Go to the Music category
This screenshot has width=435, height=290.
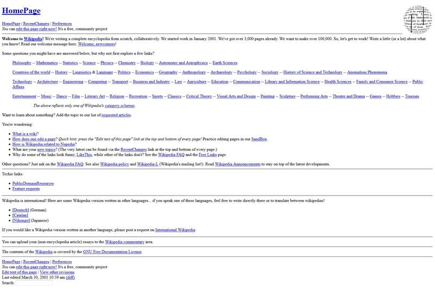pyautogui.click(x=46, y=96)
